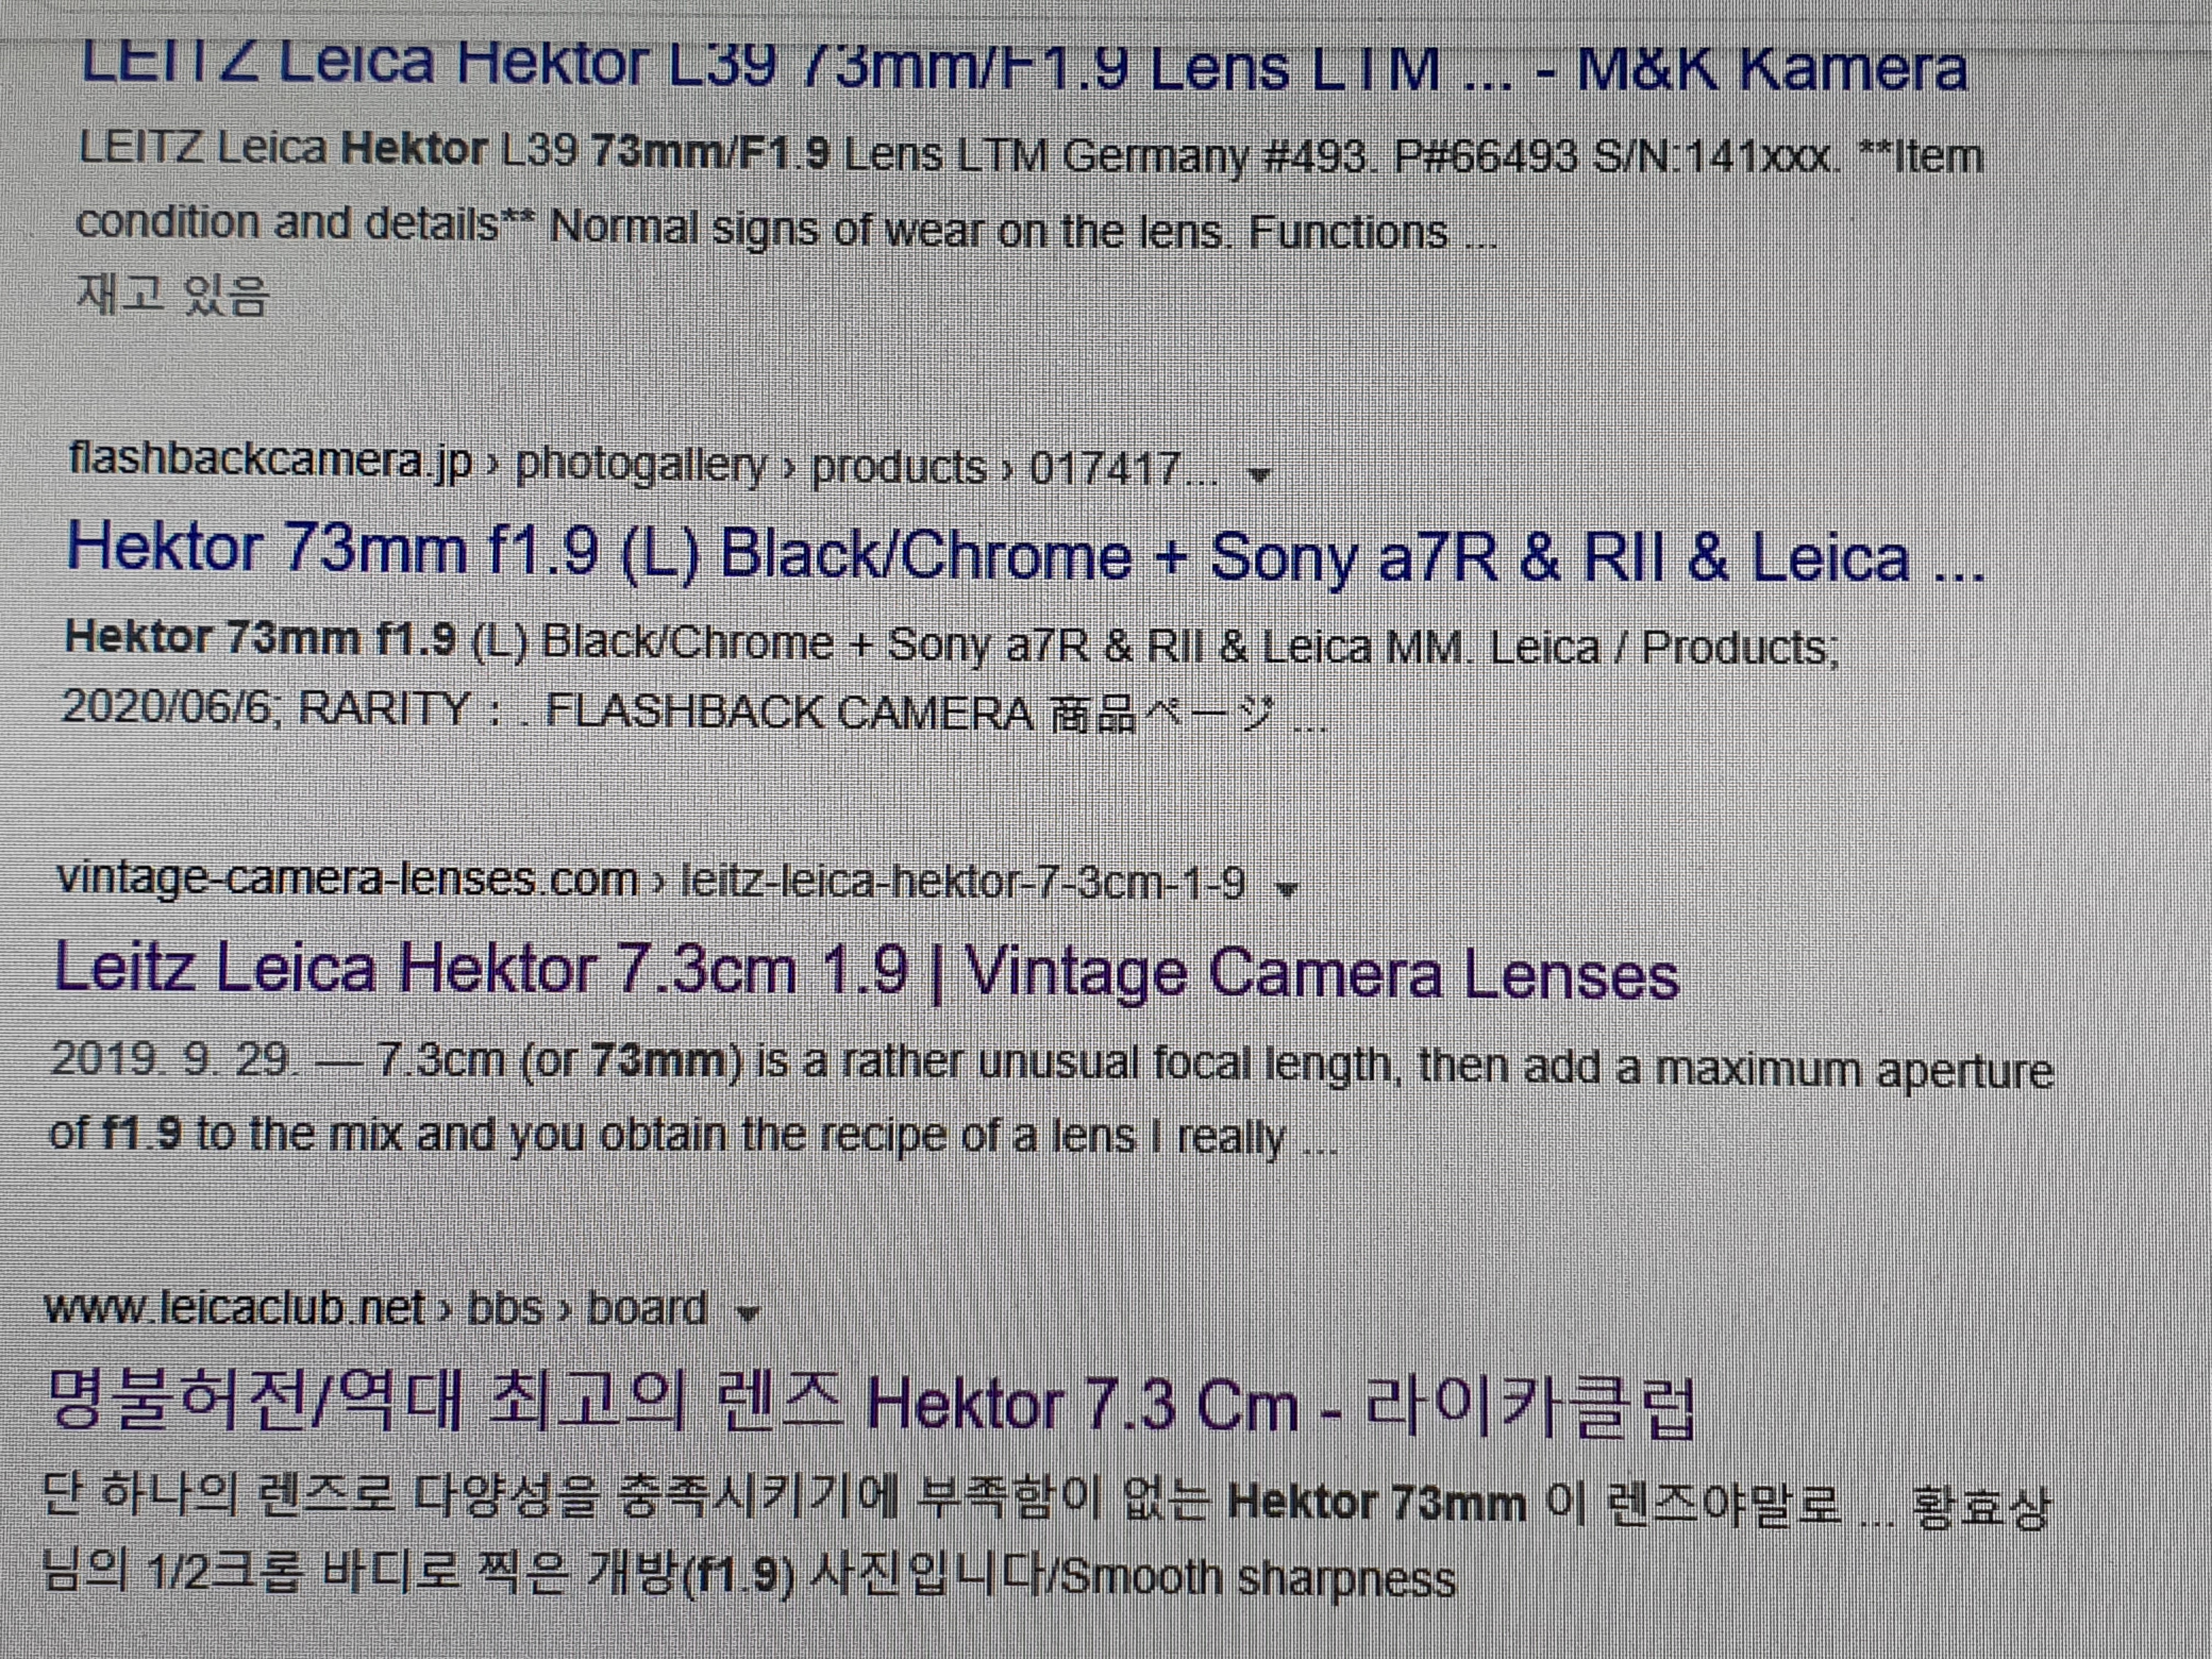Click the 'photogallery' breadcrumb segment
Viewport: 2212px width, 1659px height.
tap(640, 465)
